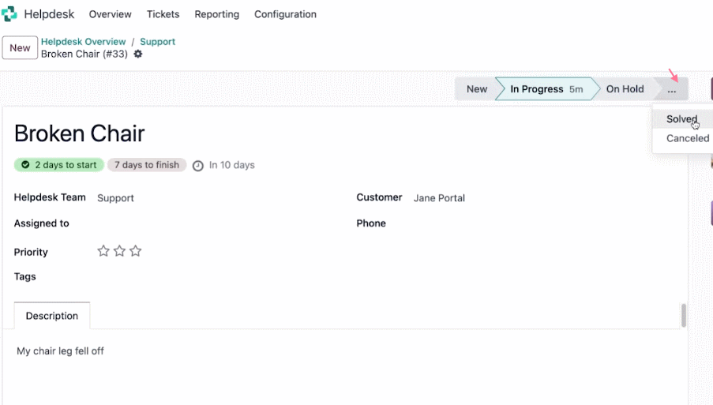The width and height of the screenshot is (713, 405).
Task: Click the empty Phone field
Action: click(546, 223)
